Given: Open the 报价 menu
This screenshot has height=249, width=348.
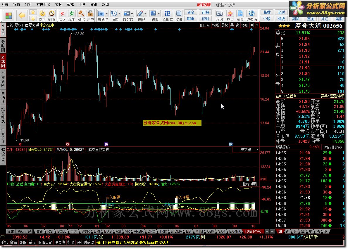Looking at the screenshot, I should 16,4.
